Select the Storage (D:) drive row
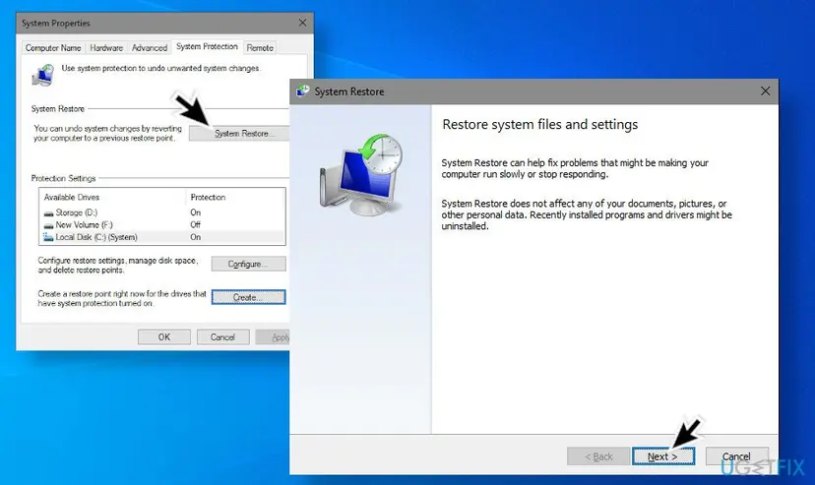 coord(162,212)
